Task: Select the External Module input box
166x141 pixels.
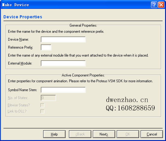Action: 63,63
